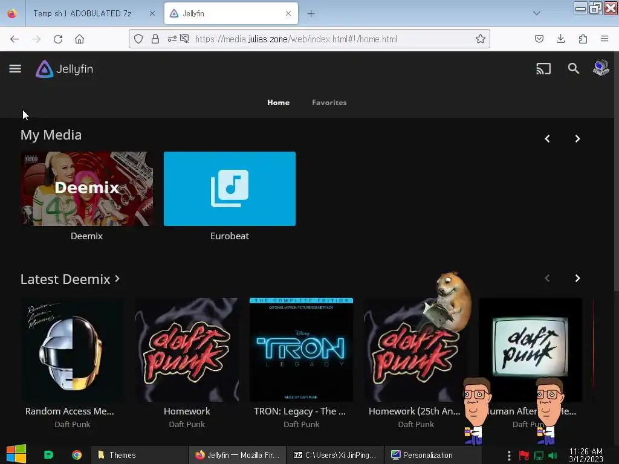Open Firefox downloads panel
The image size is (619, 464).
coord(560,39)
